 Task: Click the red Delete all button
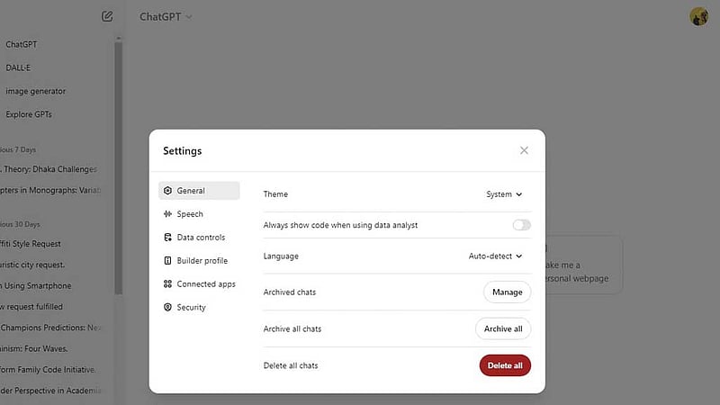tap(505, 365)
